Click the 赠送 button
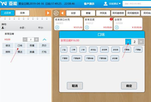This screenshot has width=151, height=102. pyautogui.click(x=20, y=52)
